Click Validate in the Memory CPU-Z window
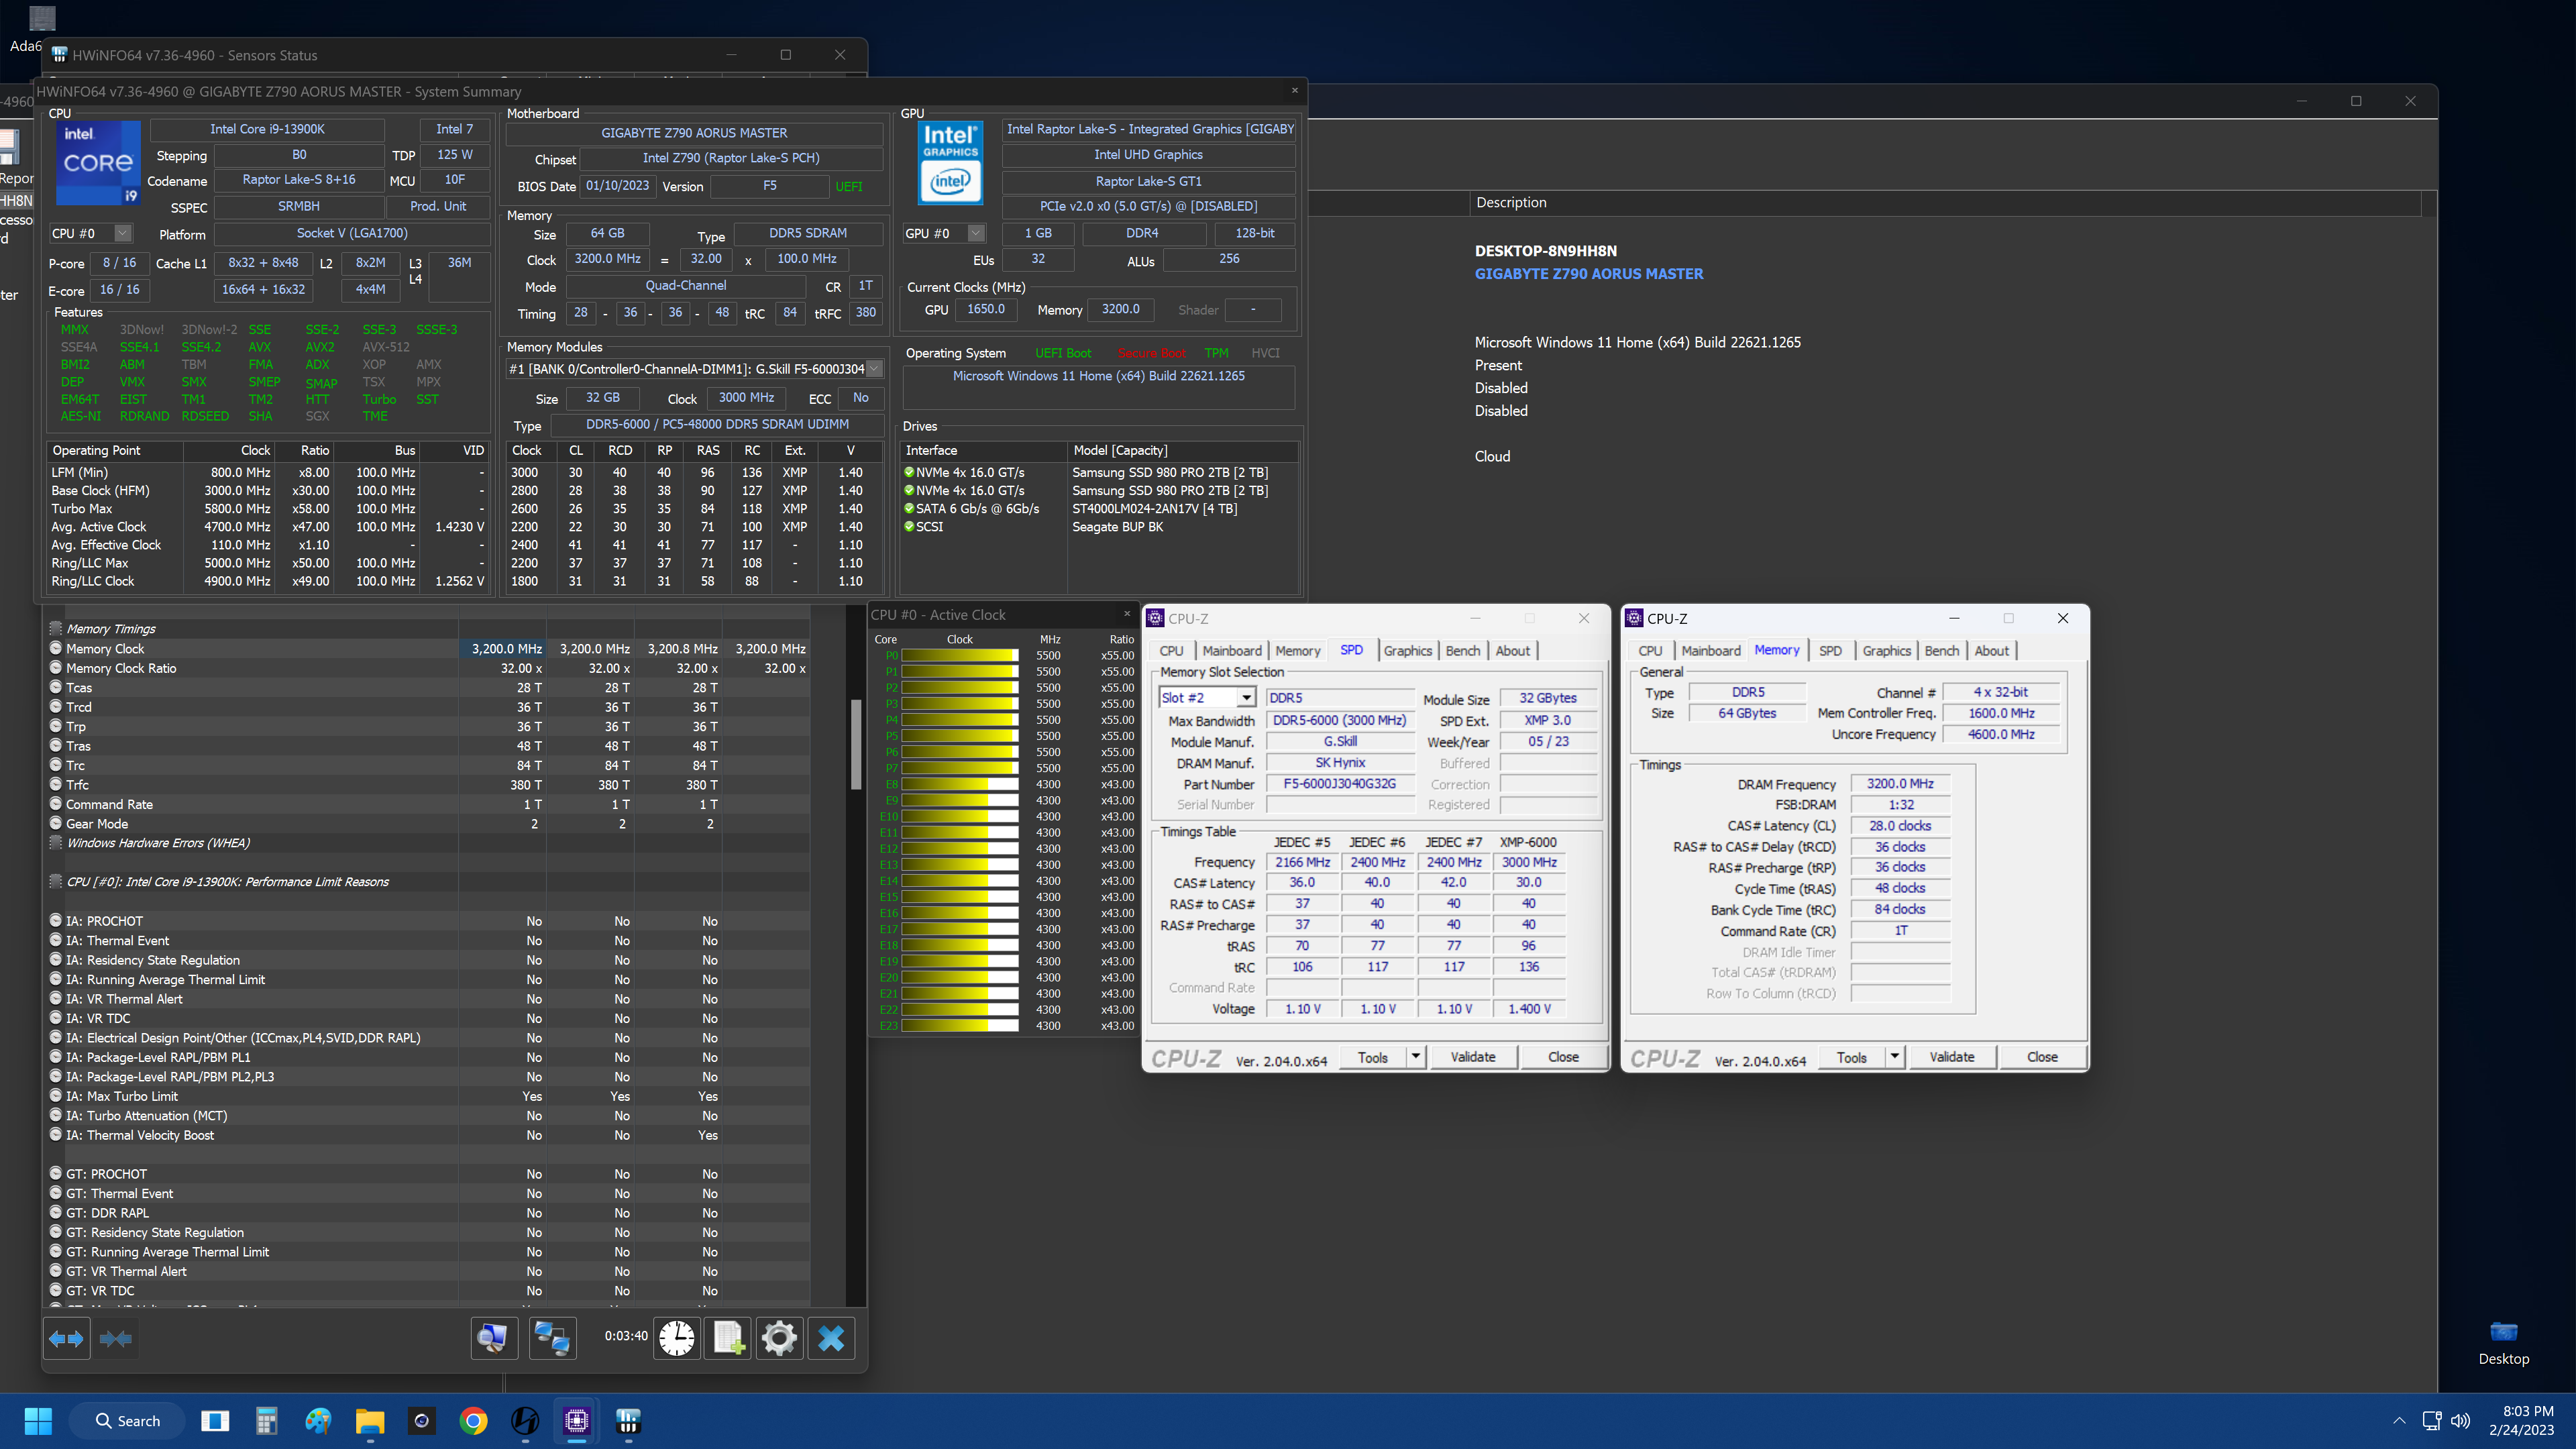Viewport: 2576px width, 1449px height. point(1952,1057)
